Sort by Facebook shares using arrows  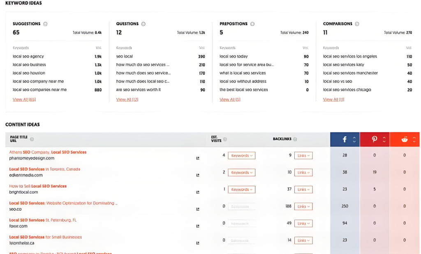point(354,139)
